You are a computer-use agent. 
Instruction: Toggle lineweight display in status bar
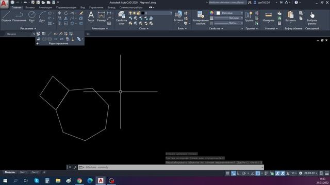[x=266, y=173]
